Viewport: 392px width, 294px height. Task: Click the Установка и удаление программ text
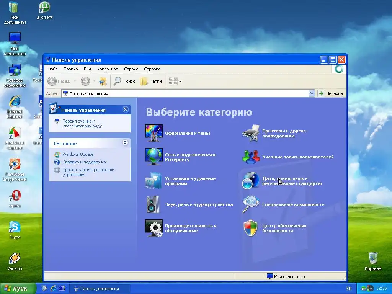190,181
